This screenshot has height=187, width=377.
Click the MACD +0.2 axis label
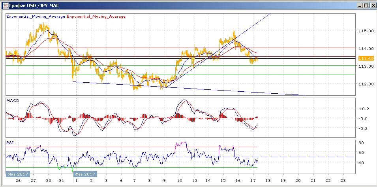[363, 109]
